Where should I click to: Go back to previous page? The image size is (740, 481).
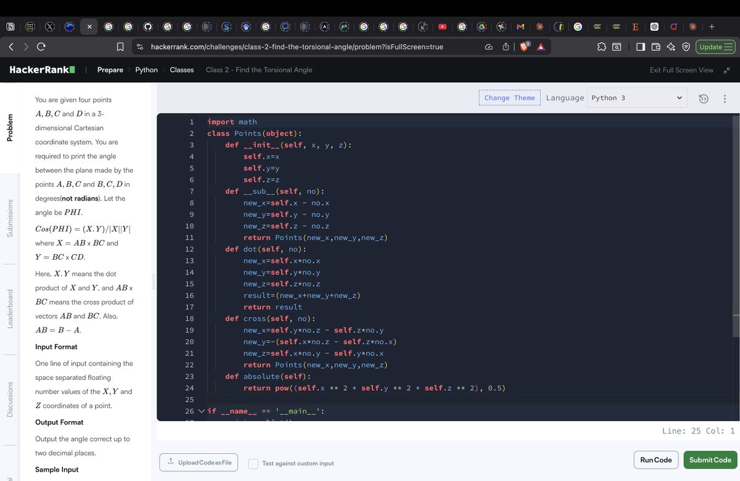[x=12, y=47]
